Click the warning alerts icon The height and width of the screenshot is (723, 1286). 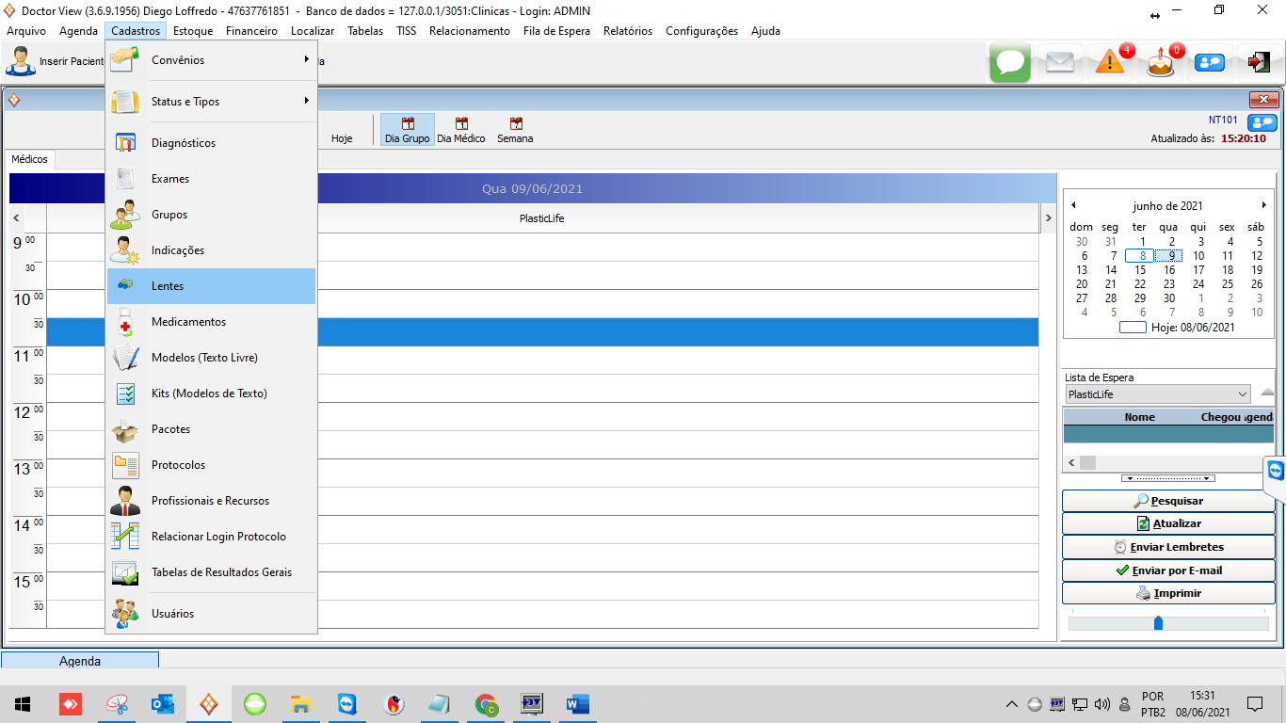pyautogui.click(x=1110, y=63)
